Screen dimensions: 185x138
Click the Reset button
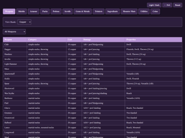[x=177, y=5]
